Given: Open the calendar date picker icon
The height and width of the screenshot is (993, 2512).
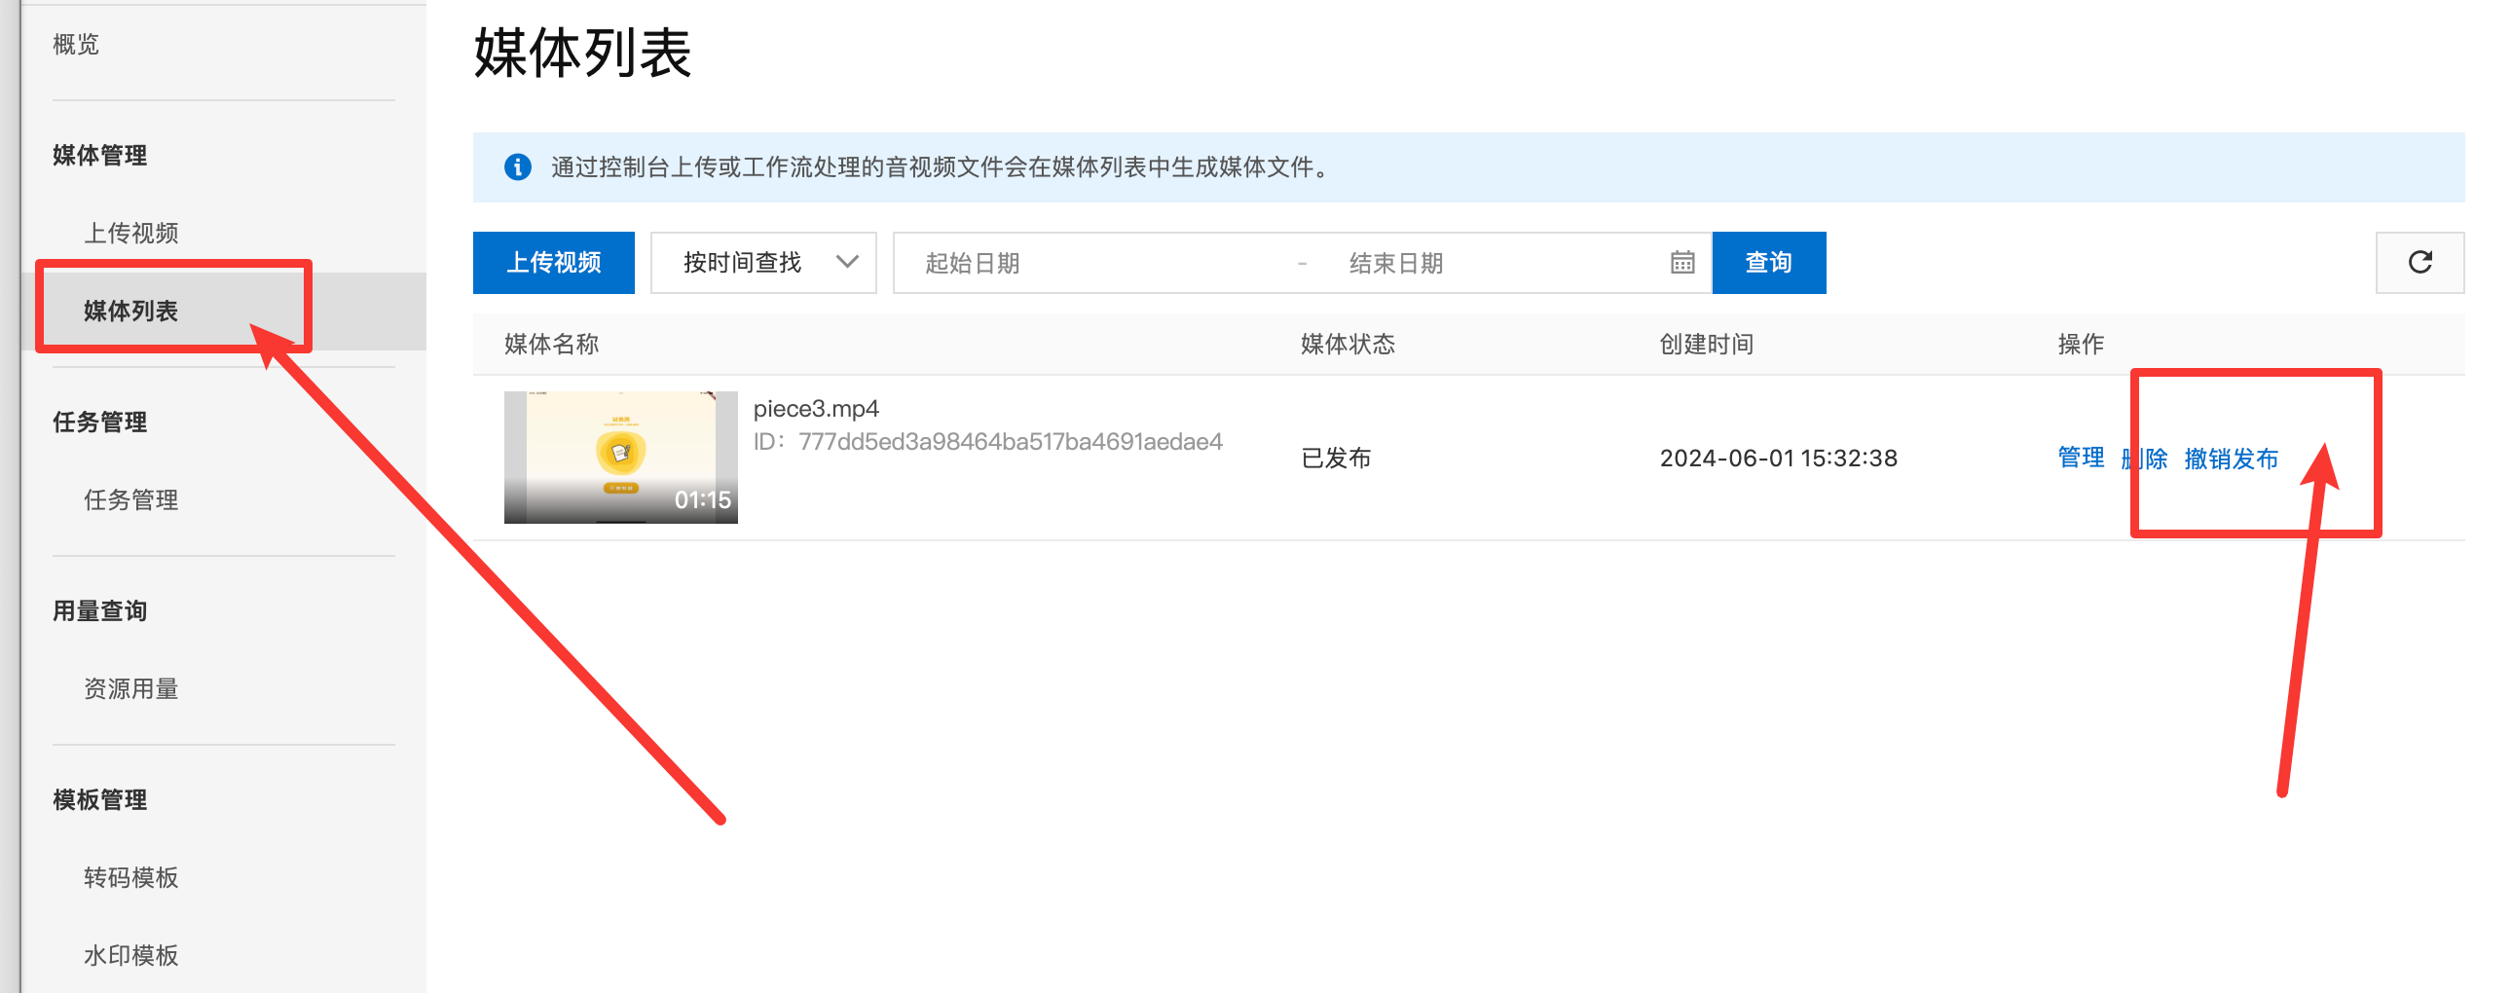Looking at the screenshot, I should pyautogui.click(x=1682, y=263).
